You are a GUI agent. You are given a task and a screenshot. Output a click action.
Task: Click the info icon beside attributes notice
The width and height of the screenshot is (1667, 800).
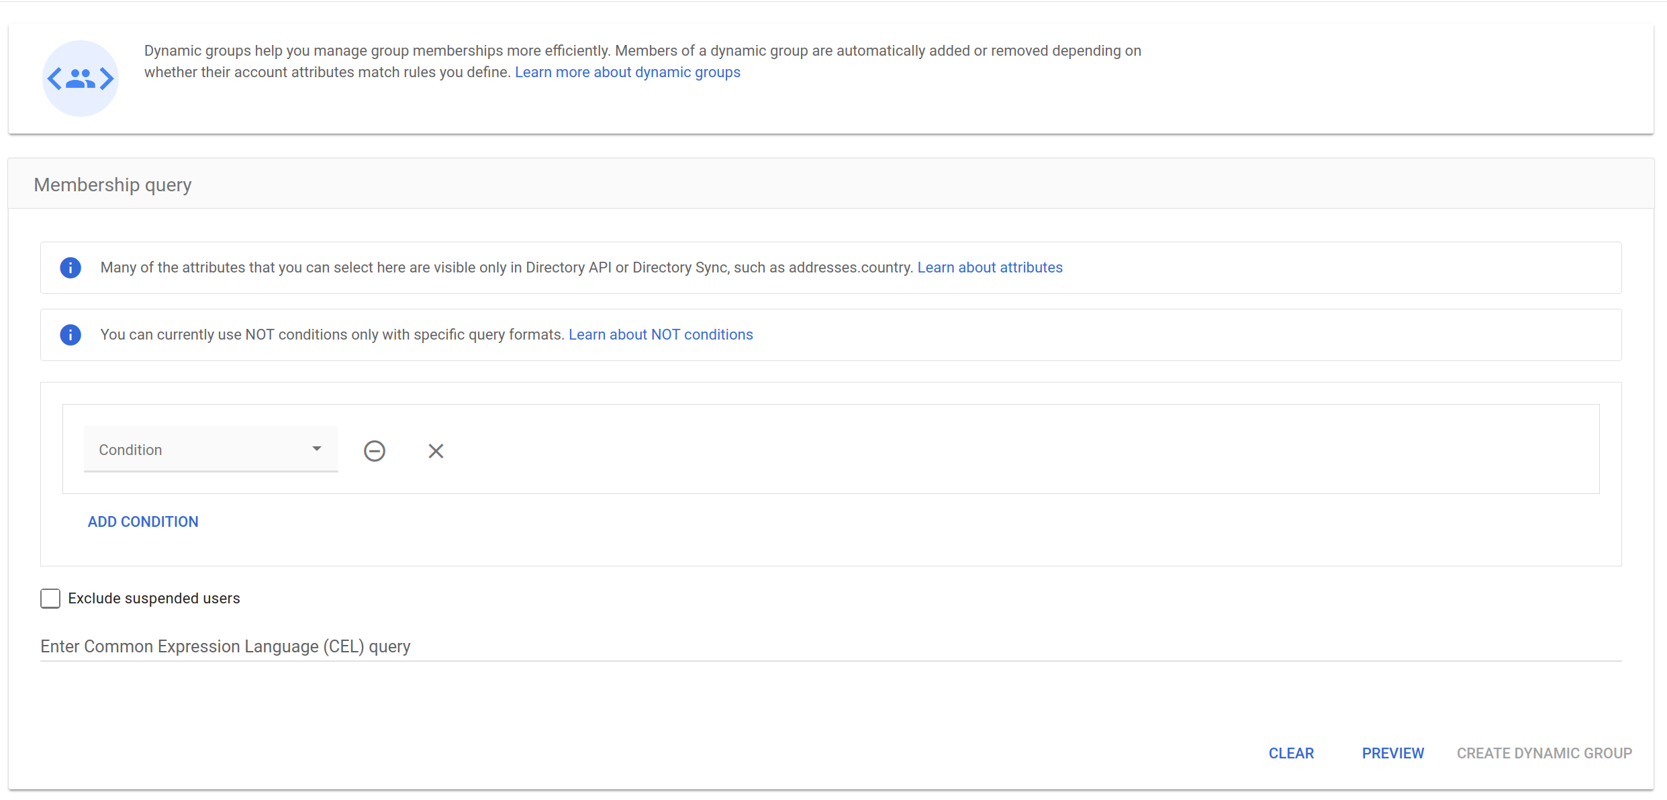(x=70, y=268)
